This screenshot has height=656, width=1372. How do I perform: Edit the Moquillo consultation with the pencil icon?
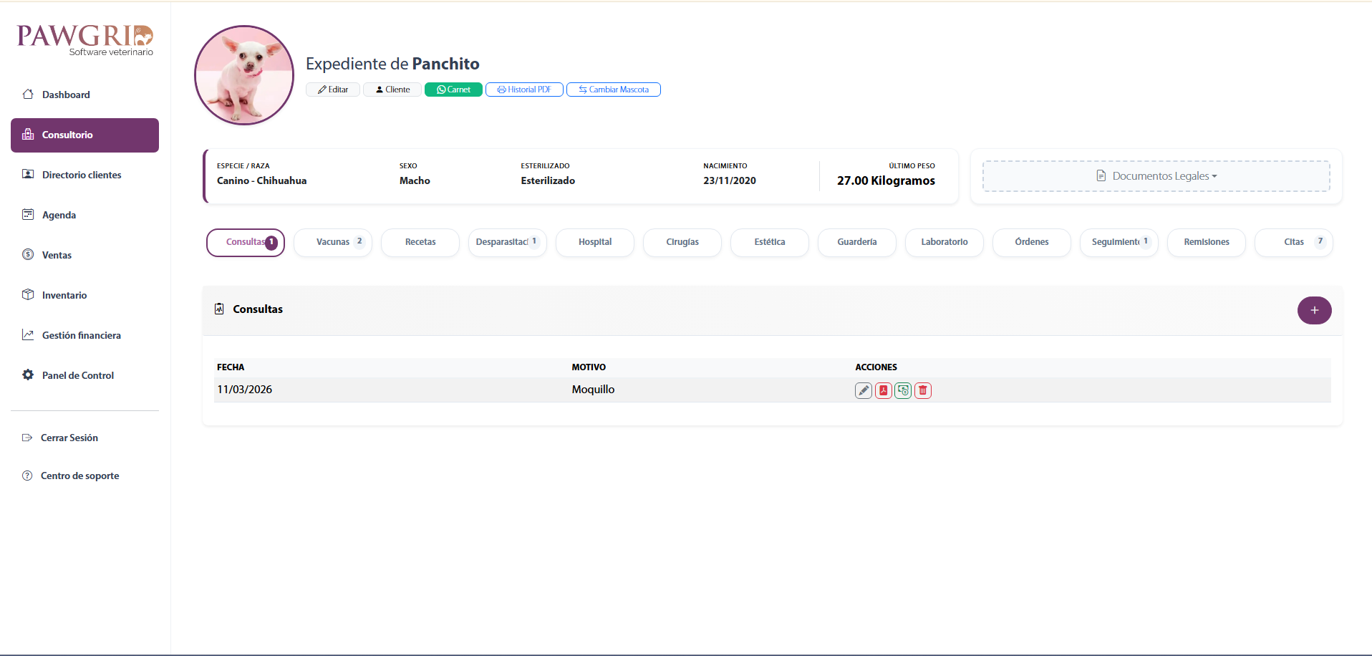[x=863, y=390]
